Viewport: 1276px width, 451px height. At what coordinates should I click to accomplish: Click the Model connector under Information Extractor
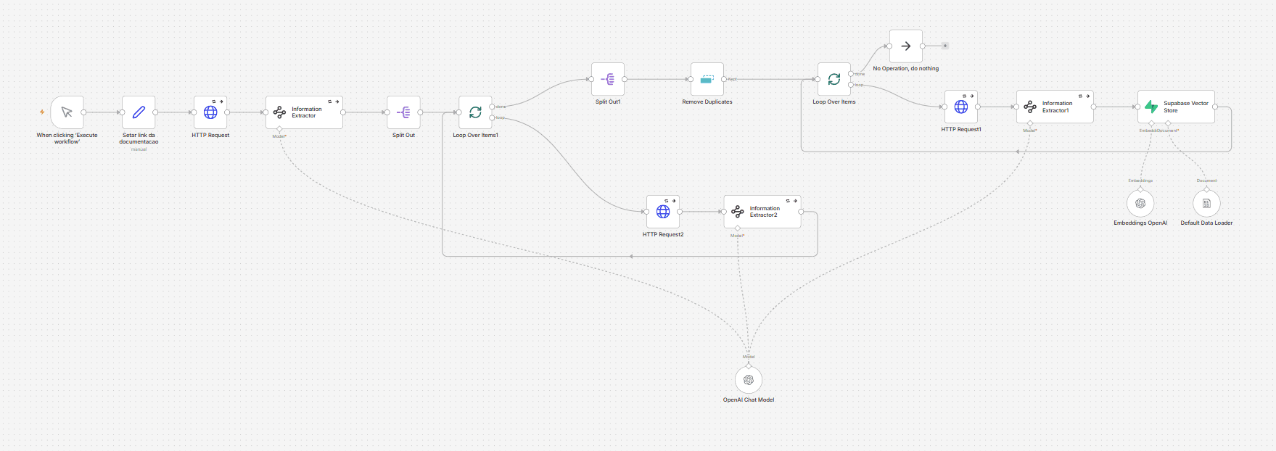tap(279, 129)
